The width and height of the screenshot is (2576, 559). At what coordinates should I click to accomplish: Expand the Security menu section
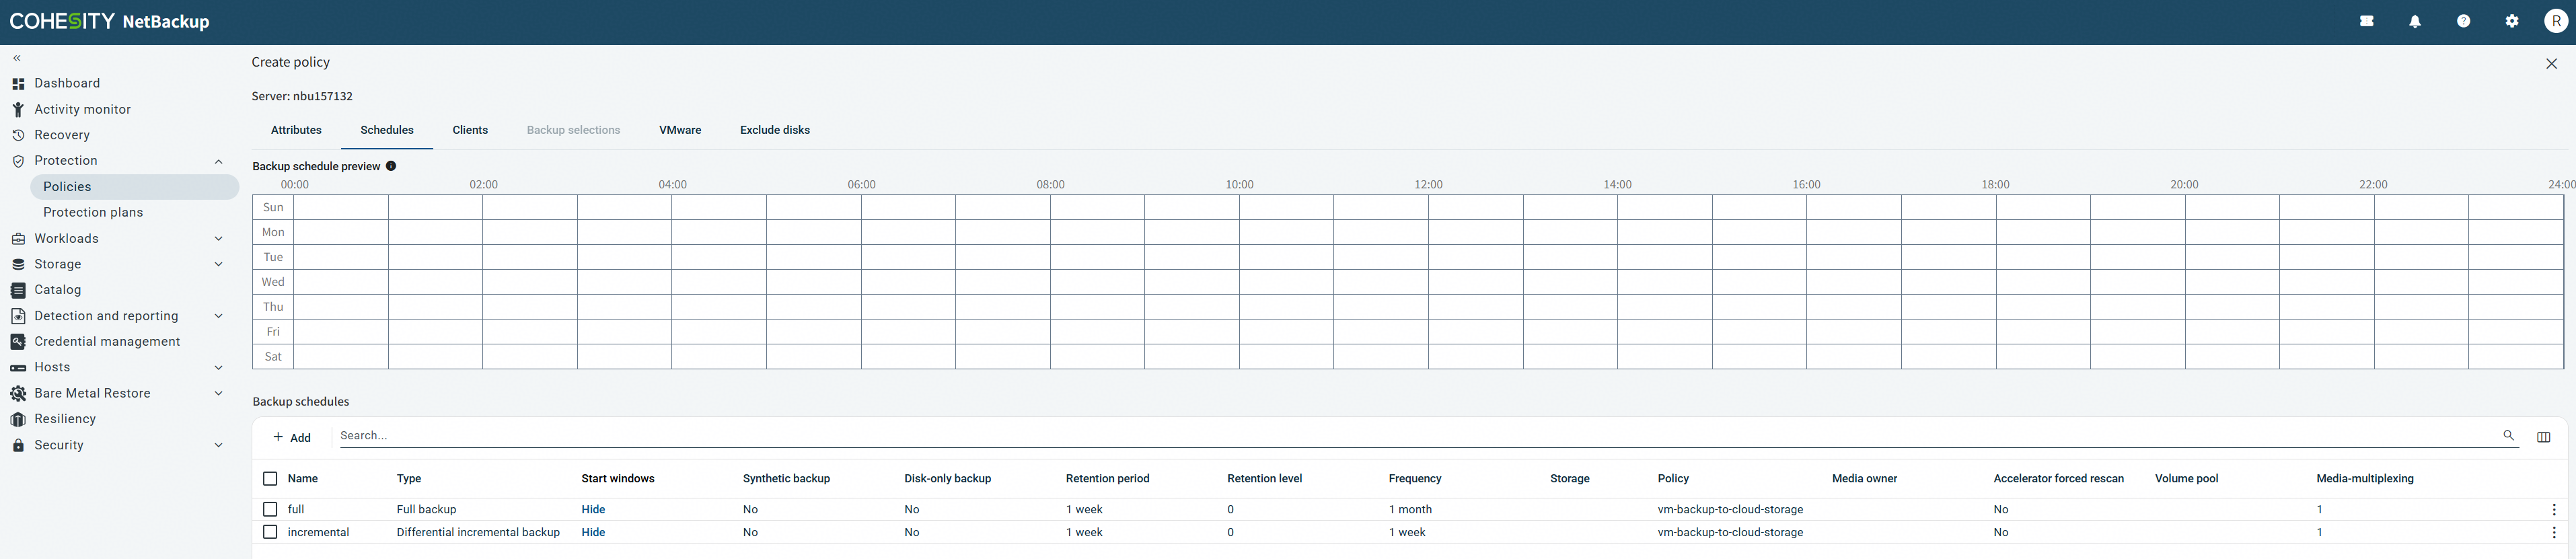(218, 445)
